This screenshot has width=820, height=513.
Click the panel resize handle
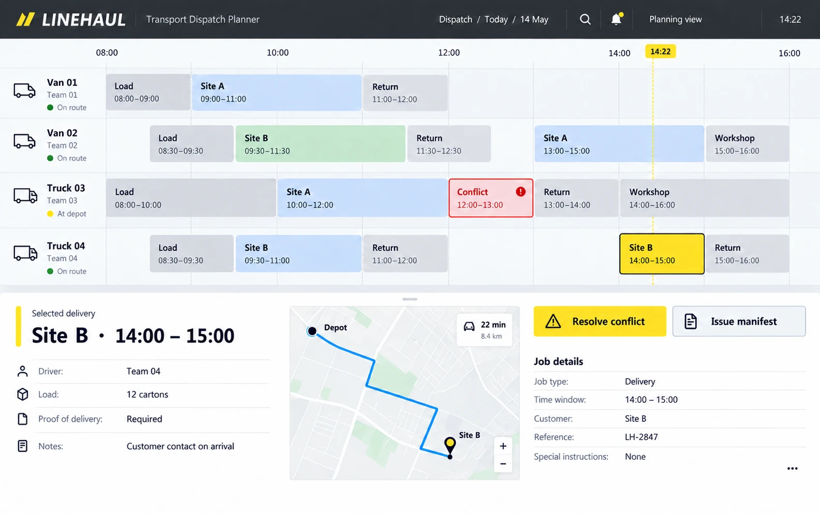(x=410, y=299)
